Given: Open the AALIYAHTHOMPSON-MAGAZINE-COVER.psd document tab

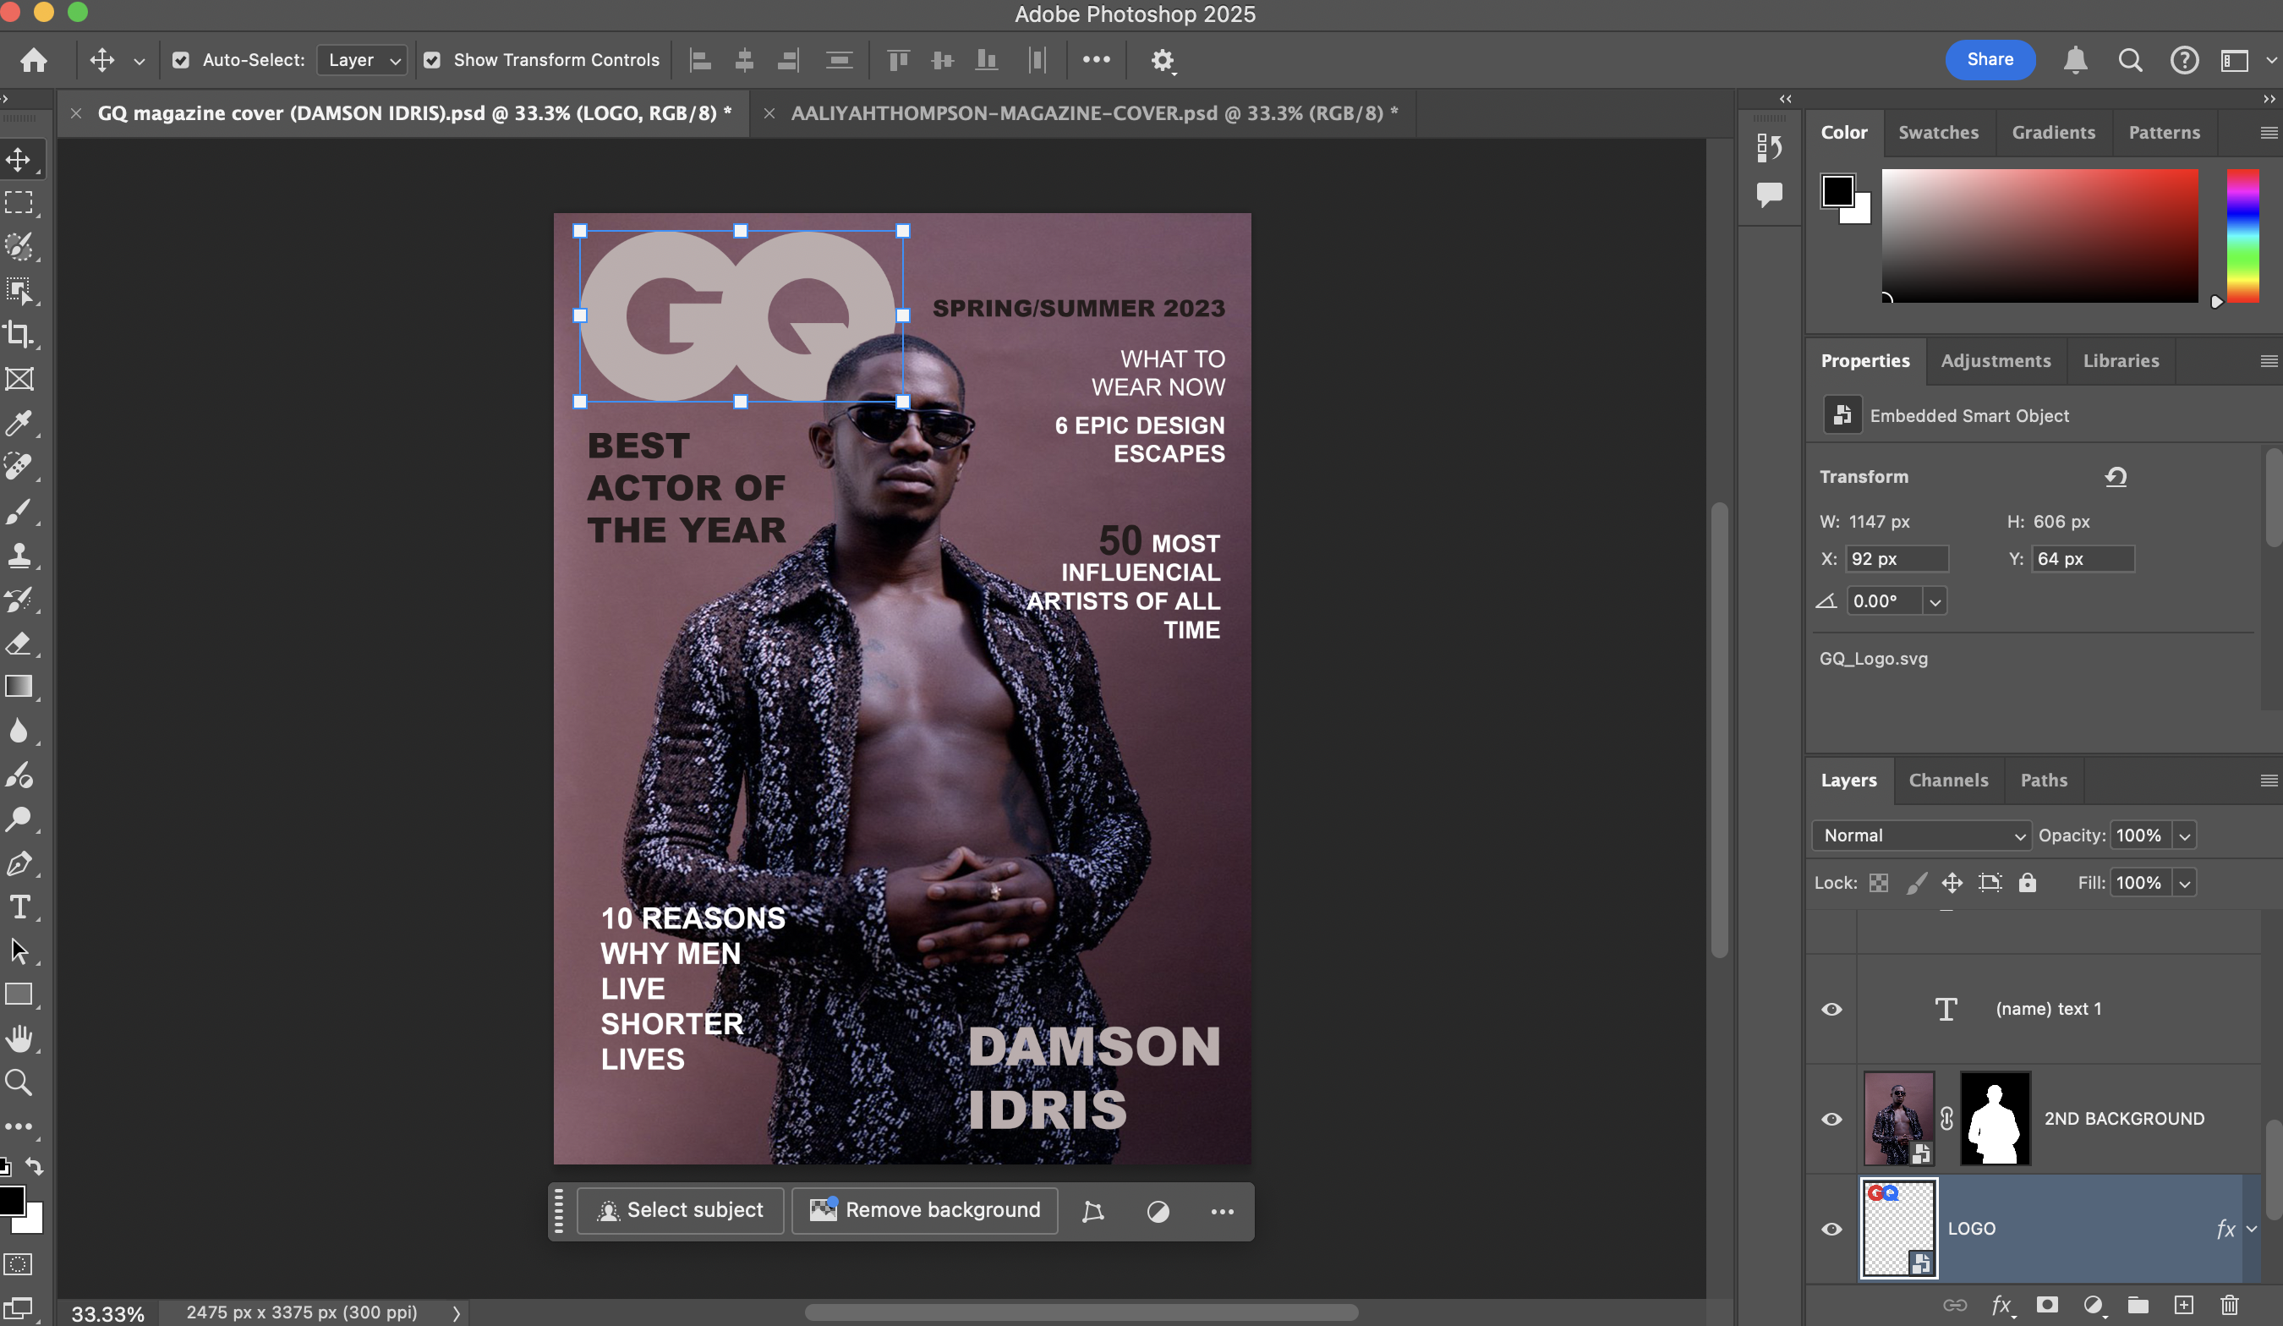Looking at the screenshot, I should 1093,113.
